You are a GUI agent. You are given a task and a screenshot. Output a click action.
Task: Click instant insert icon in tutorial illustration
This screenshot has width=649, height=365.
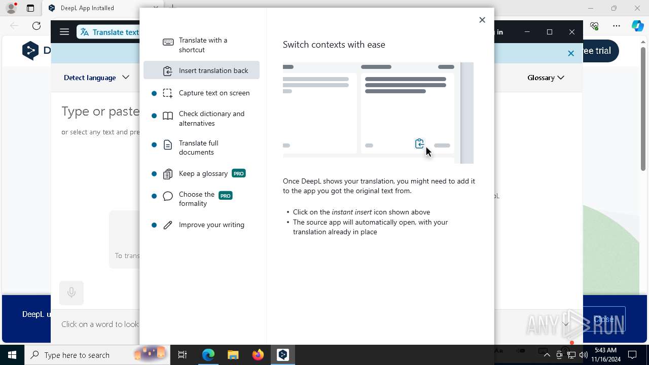pos(419,144)
